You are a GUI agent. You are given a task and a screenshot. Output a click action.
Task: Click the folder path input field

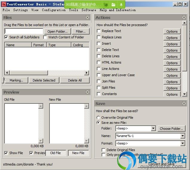[24, 31]
